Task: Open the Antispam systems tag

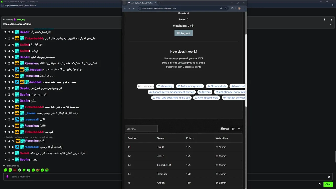Action: pos(190,86)
